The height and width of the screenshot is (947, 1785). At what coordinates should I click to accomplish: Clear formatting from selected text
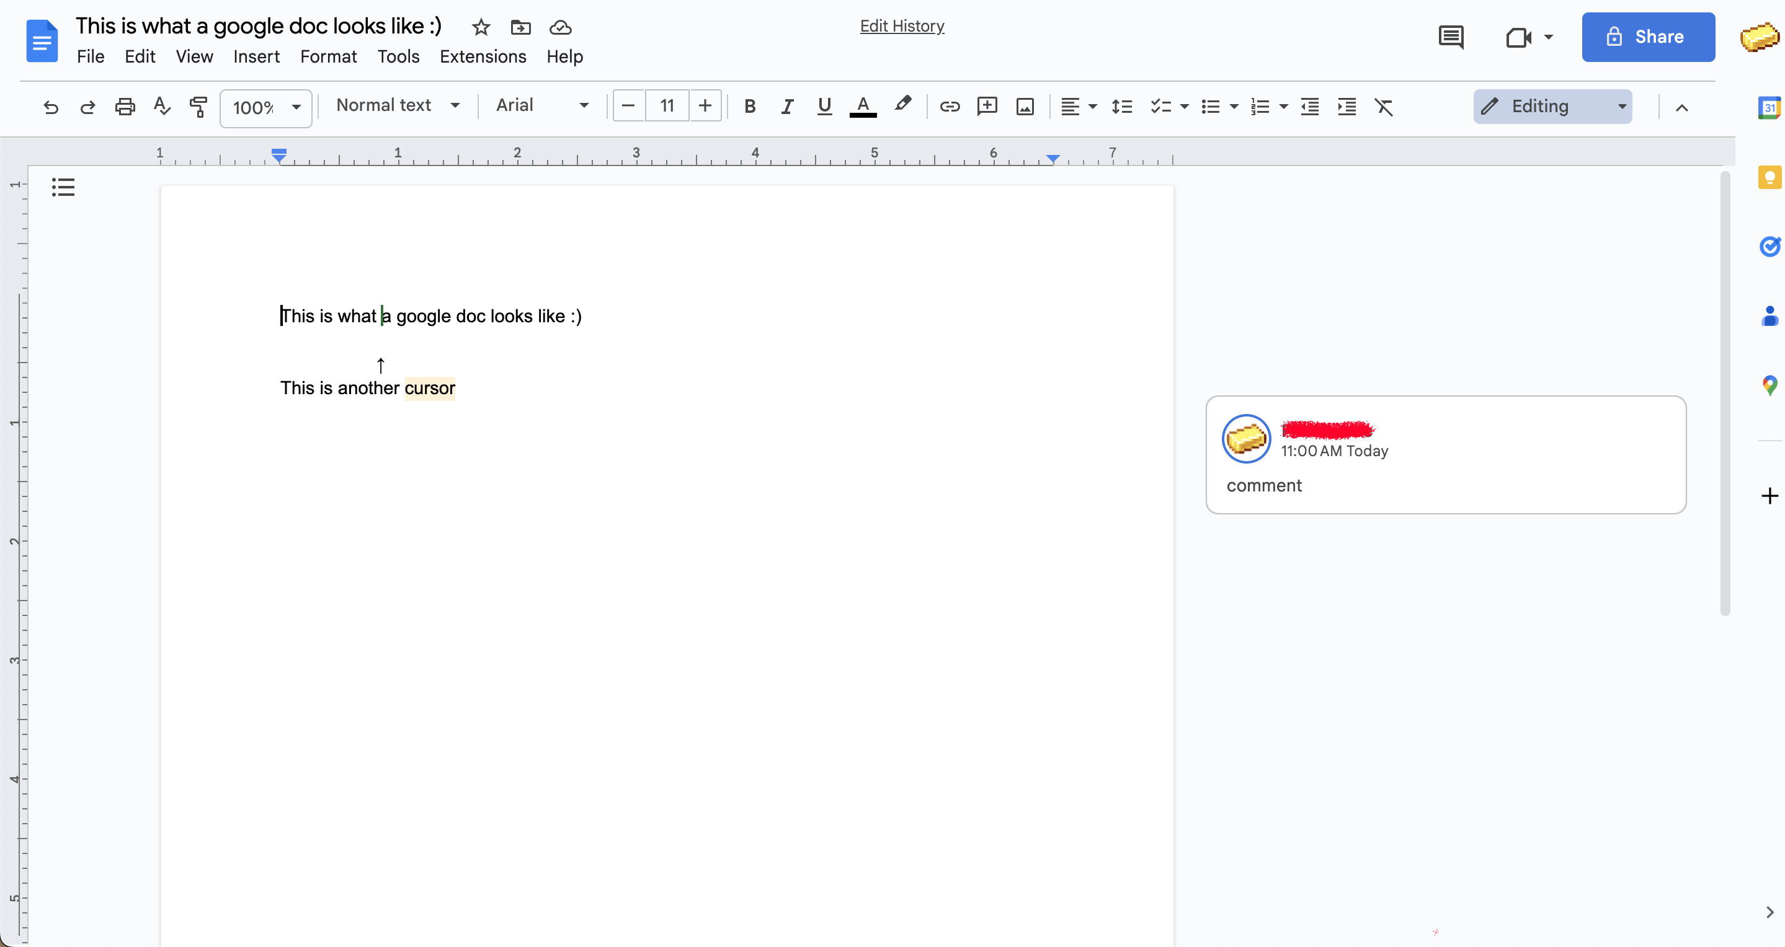(1384, 107)
